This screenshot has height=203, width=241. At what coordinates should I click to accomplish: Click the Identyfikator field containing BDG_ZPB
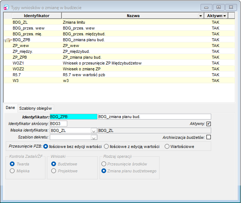point(74,117)
